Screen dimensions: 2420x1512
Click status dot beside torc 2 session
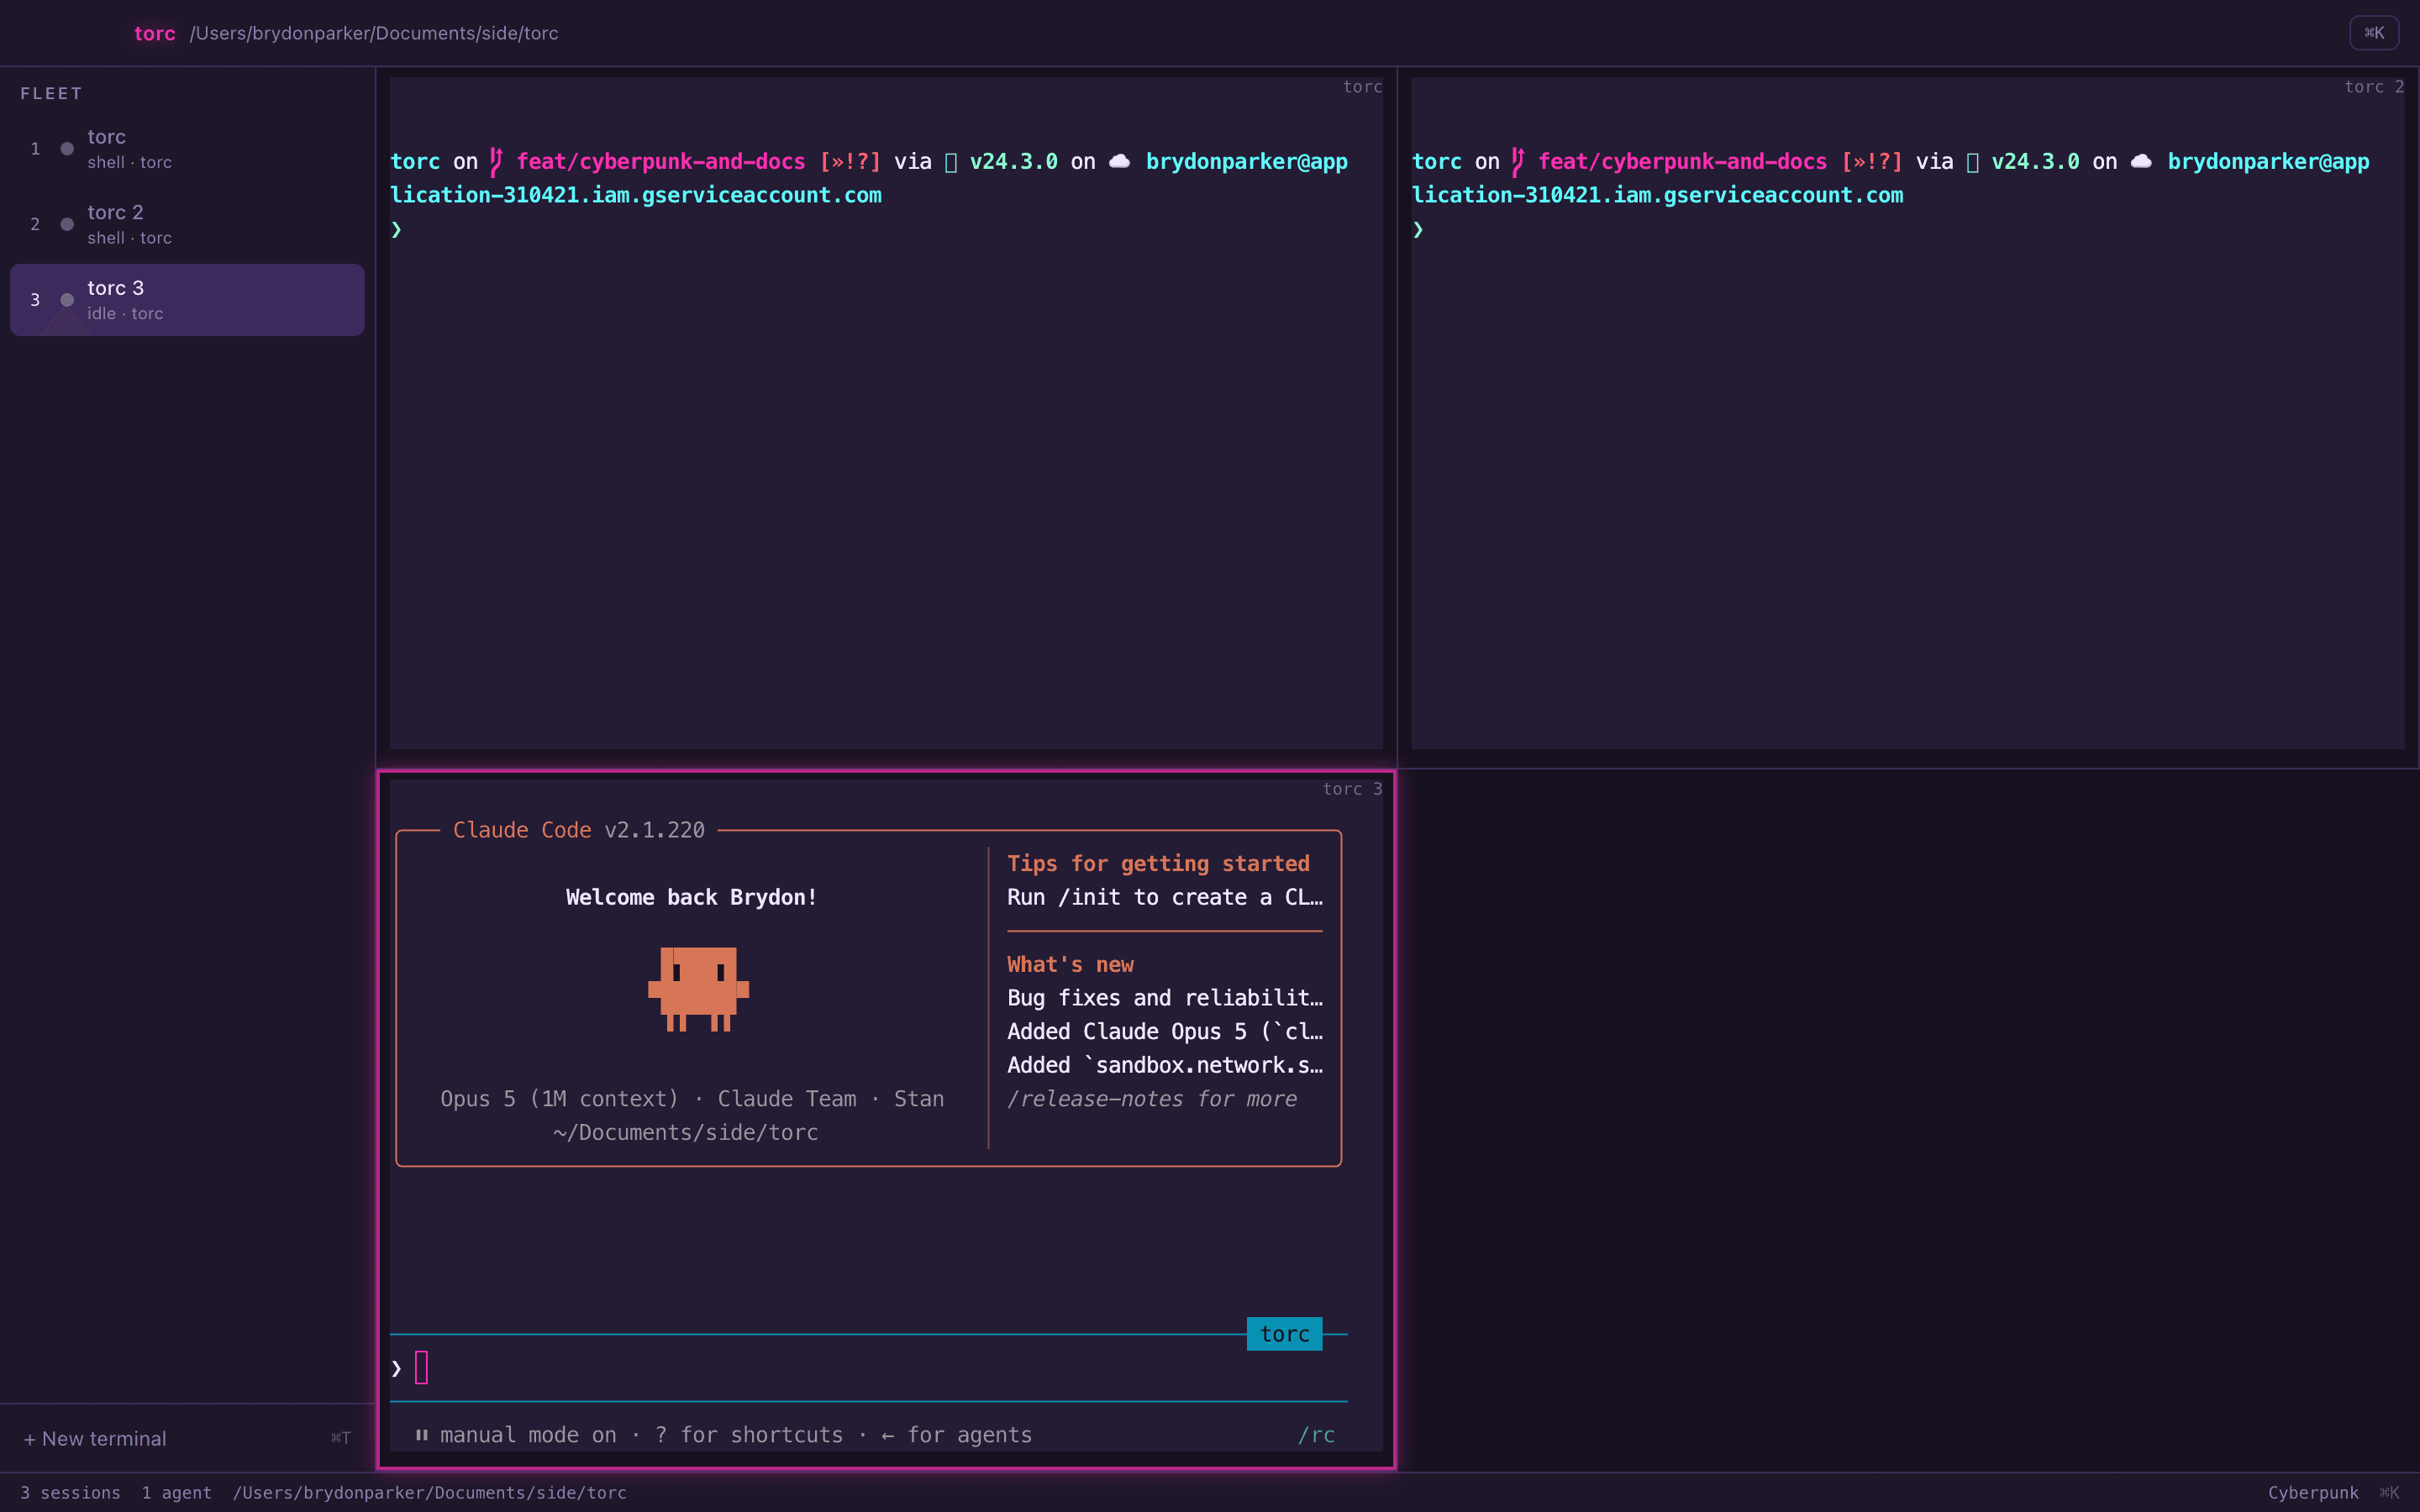pos(67,224)
